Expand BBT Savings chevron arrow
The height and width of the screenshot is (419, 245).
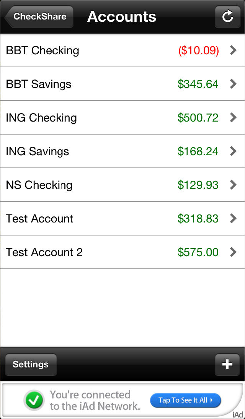click(x=233, y=84)
